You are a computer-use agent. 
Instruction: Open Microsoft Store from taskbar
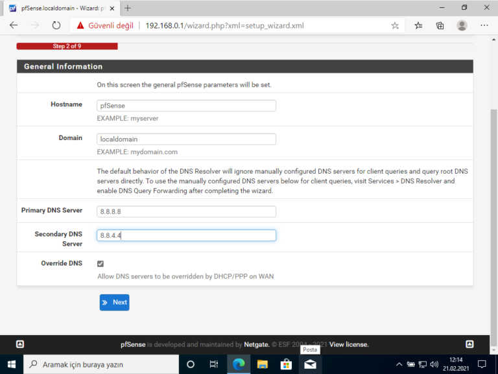[x=285, y=364]
